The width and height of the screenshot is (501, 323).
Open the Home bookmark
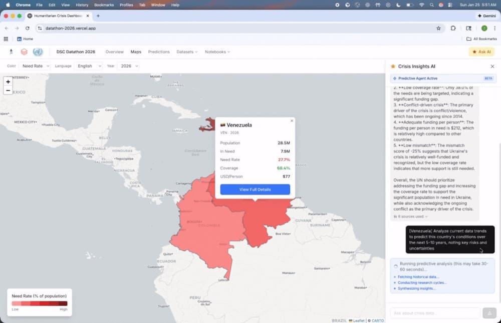click(x=25, y=39)
